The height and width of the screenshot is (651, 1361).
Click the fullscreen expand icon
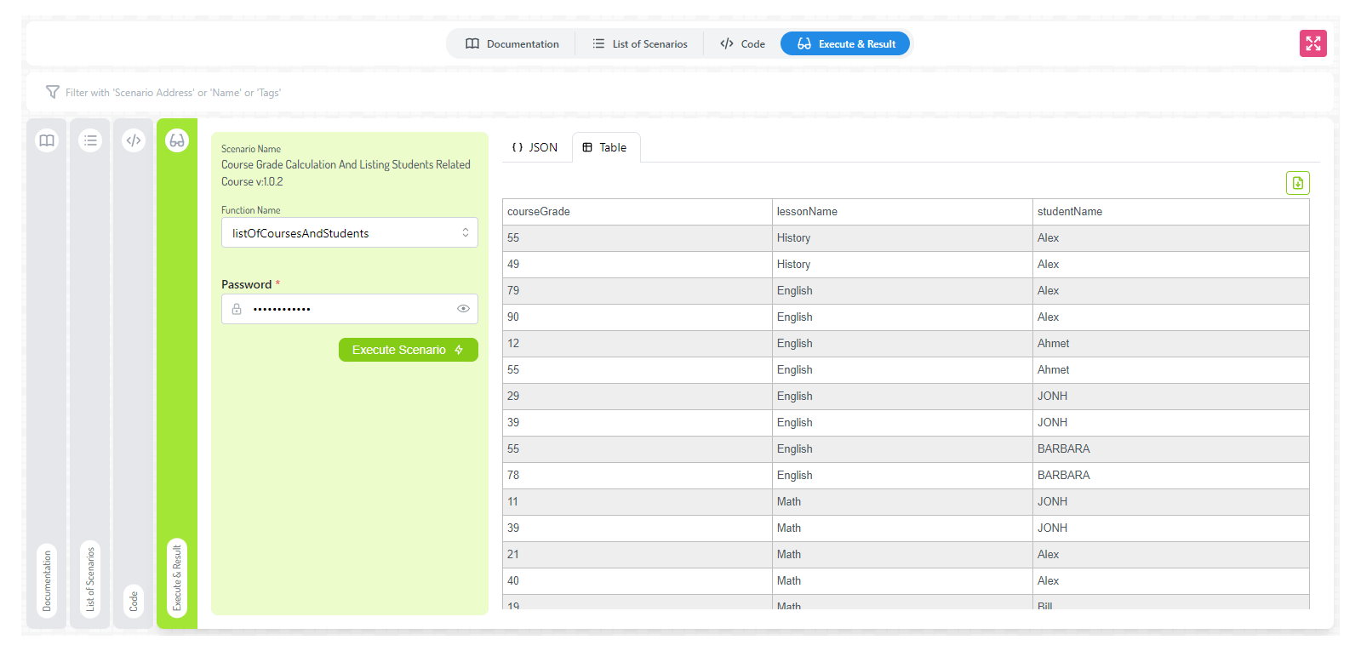pyautogui.click(x=1312, y=43)
